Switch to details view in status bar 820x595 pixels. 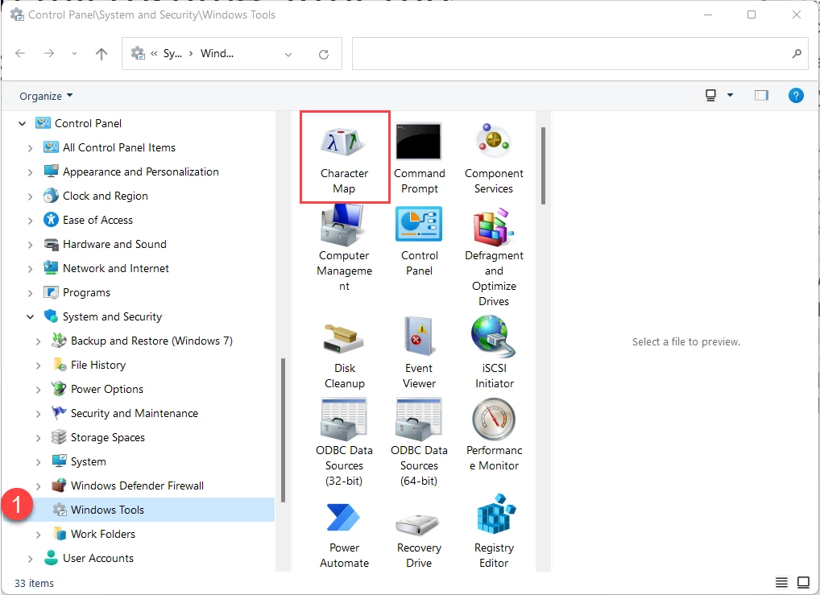pos(781,582)
